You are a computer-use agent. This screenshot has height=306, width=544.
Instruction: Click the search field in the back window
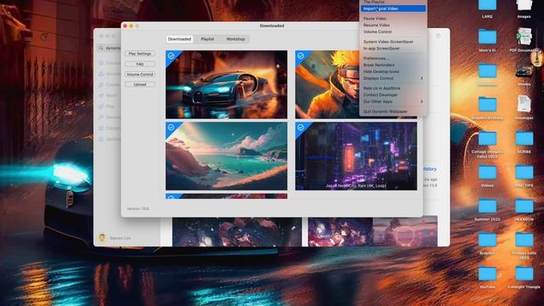click(110, 48)
